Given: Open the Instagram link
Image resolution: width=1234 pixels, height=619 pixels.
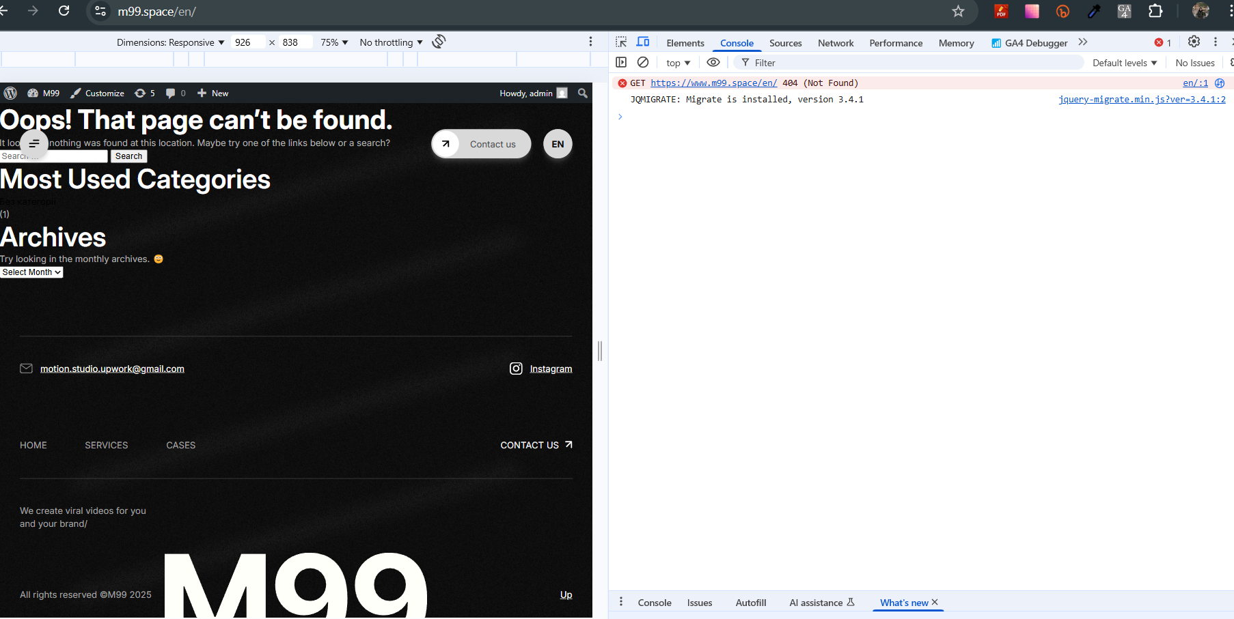Looking at the screenshot, I should tap(551, 369).
